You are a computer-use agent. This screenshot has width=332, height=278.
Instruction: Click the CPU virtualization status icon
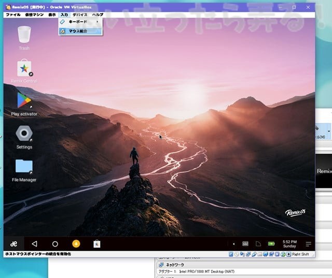point(277,254)
